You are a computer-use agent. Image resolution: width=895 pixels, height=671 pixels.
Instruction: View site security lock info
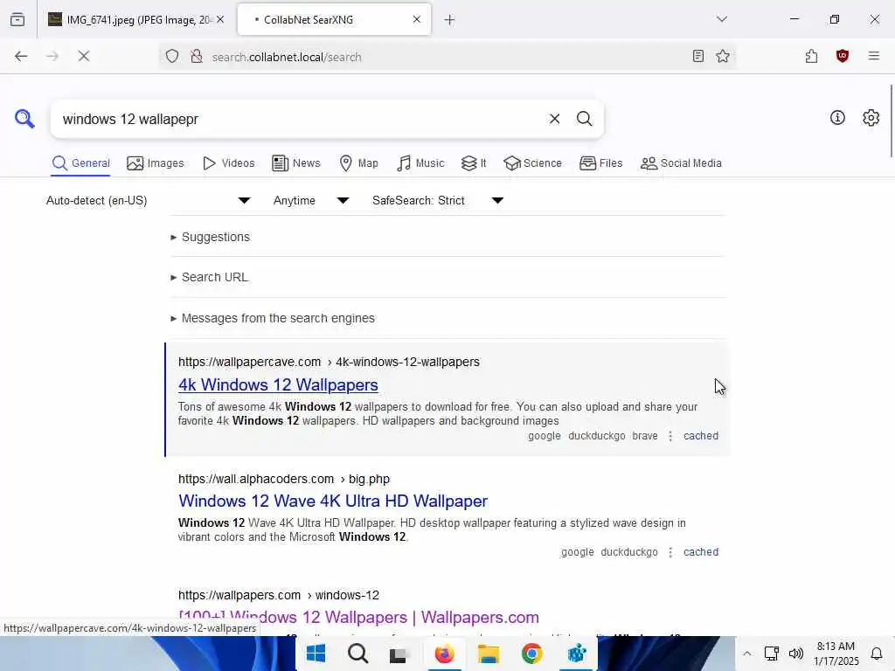point(197,56)
